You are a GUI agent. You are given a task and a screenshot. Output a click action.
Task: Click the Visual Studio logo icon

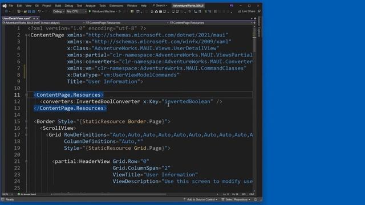[x=4, y=6]
